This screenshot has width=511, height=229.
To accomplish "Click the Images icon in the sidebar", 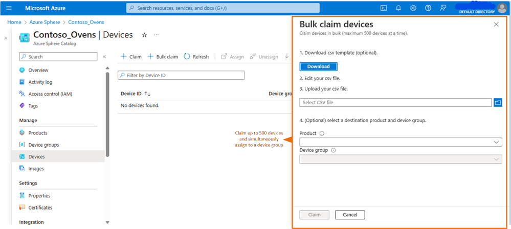I will [22, 168].
